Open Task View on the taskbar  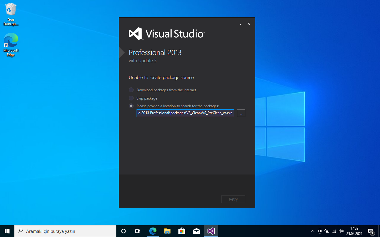138,231
